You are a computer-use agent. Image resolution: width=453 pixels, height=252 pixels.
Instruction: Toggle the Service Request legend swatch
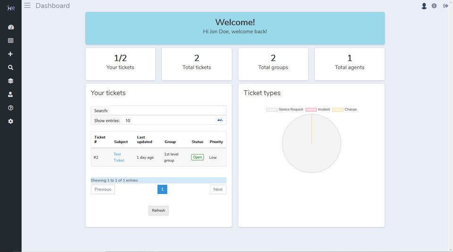click(x=272, y=110)
